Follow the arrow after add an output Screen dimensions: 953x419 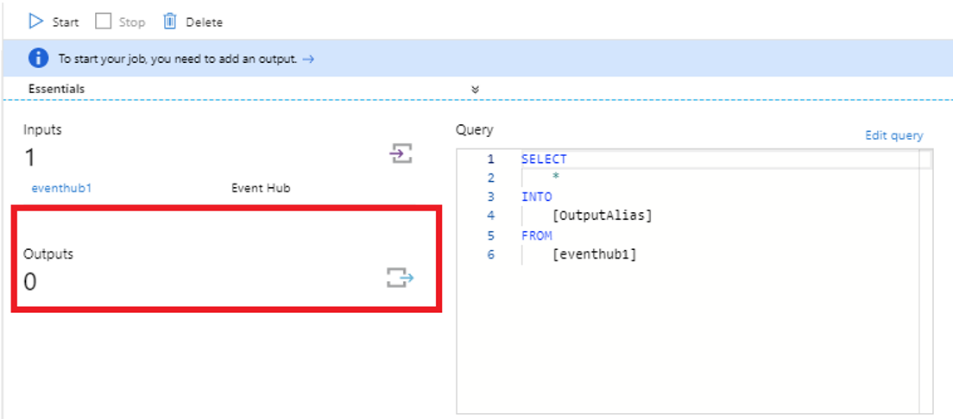pos(308,59)
